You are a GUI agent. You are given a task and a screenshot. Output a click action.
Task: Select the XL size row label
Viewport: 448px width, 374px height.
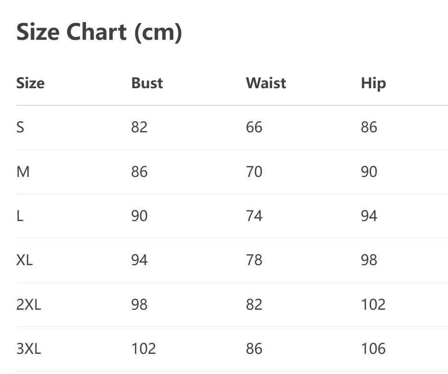24,260
